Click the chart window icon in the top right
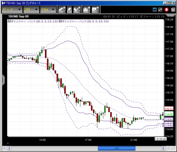This screenshot has height=152, width=177. 160,10
